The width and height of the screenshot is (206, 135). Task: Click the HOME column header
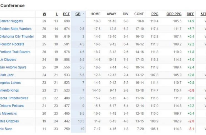(95, 14)
